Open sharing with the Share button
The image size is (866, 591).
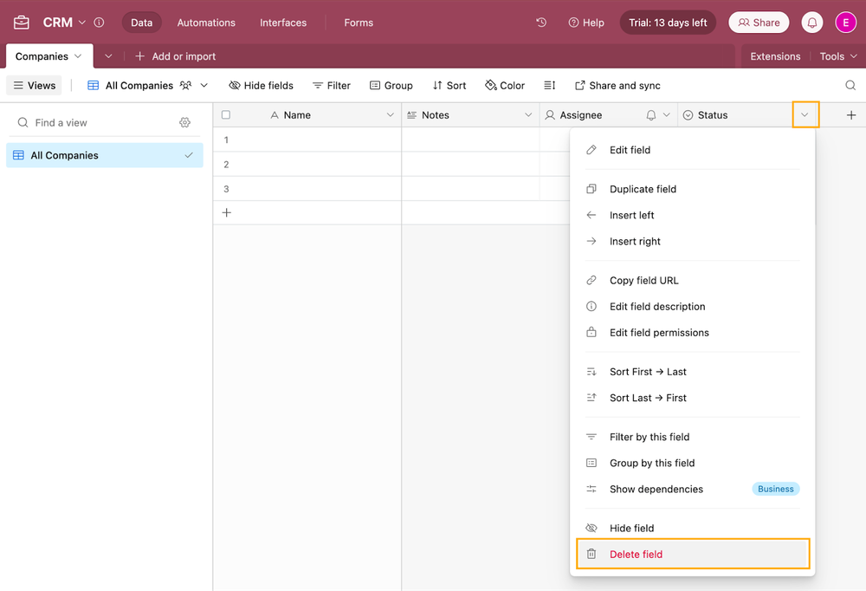759,22
